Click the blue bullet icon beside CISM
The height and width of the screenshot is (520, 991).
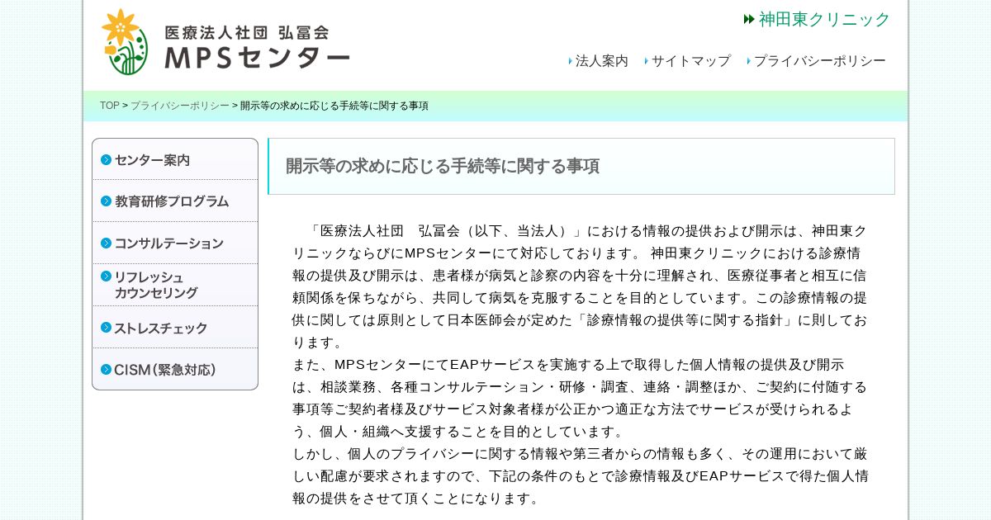point(106,369)
